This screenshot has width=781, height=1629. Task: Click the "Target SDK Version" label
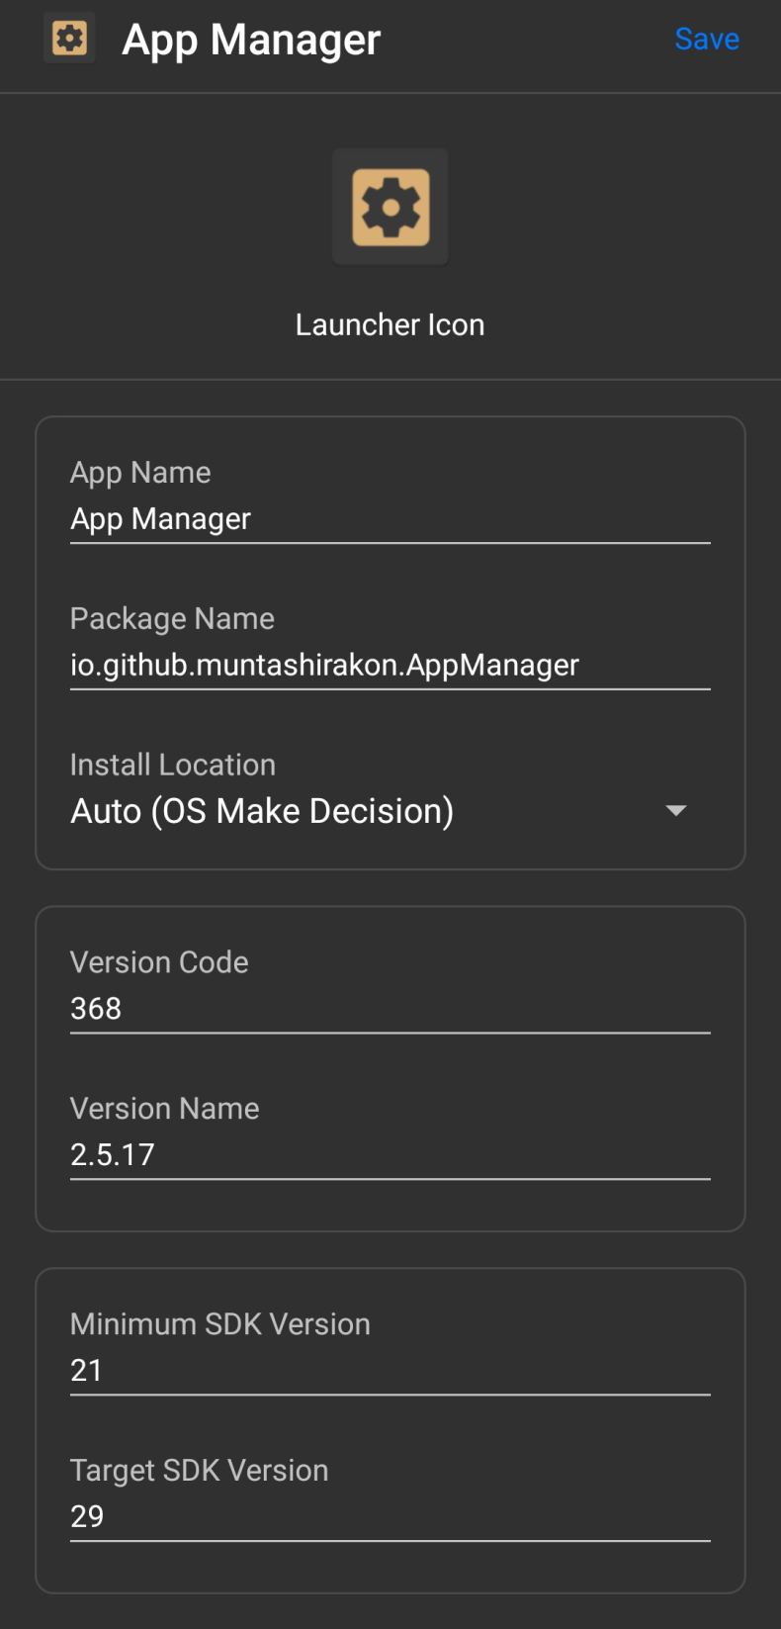point(199,1471)
